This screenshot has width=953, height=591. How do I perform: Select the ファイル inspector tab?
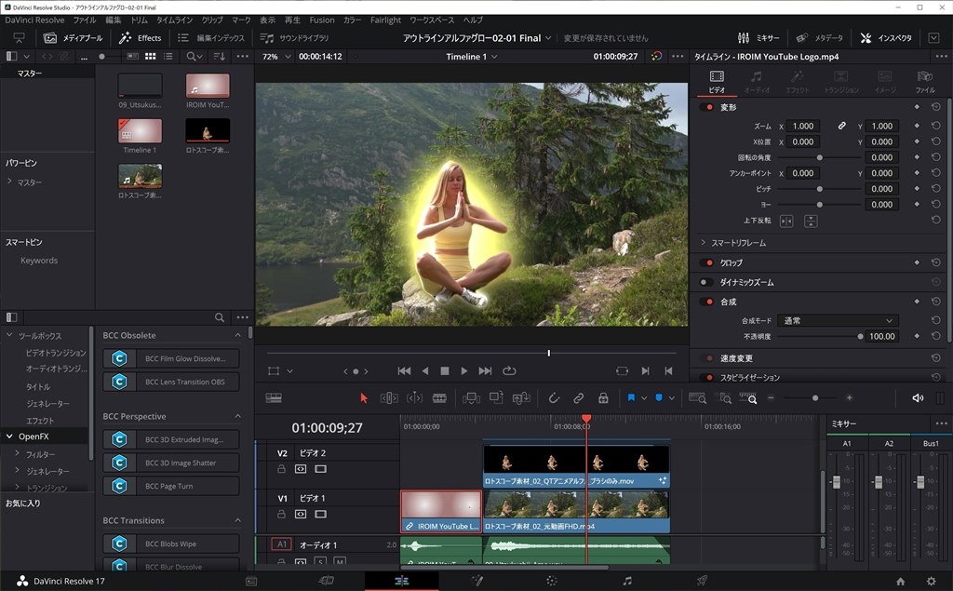[925, 82]
